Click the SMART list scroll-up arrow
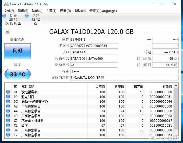The image size is (183, 143). pos(176,86)
